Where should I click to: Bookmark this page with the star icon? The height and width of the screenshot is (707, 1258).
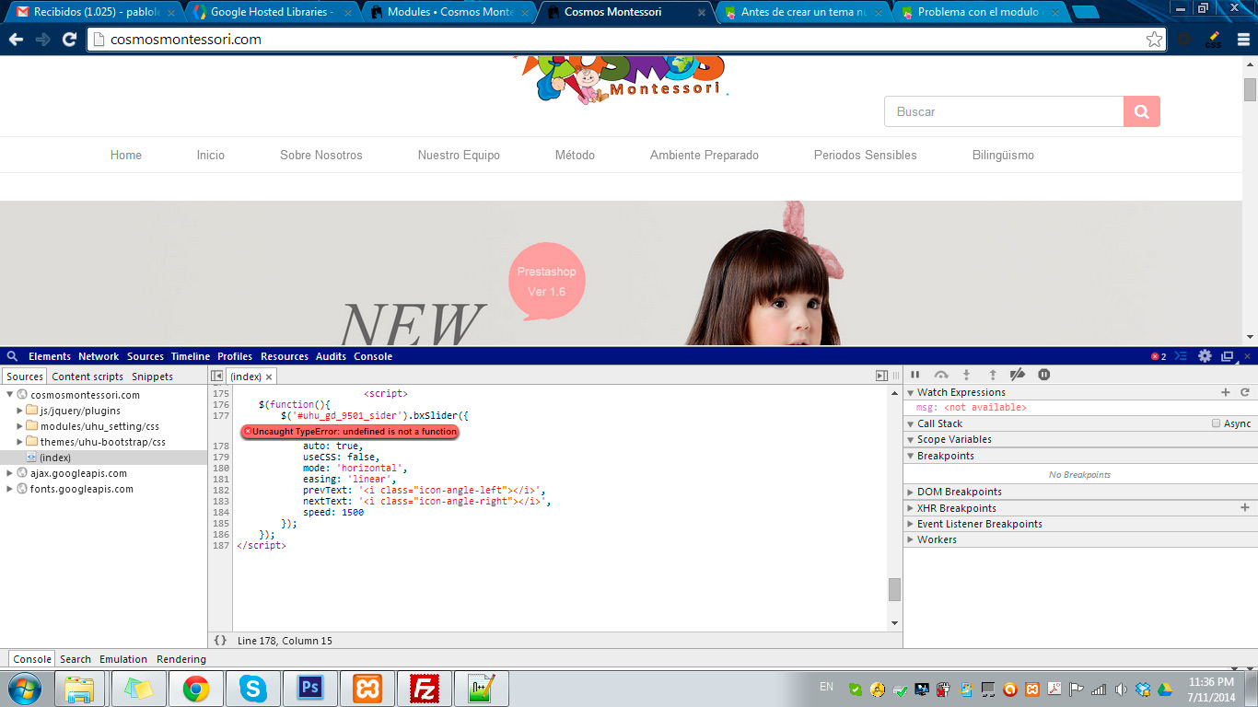click(1154, 40)
